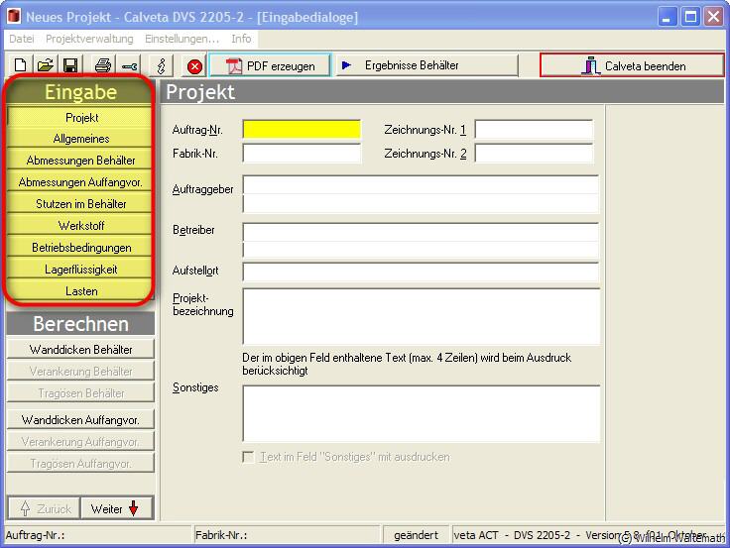Open the Projektverwaltung menu

[89, 39]
